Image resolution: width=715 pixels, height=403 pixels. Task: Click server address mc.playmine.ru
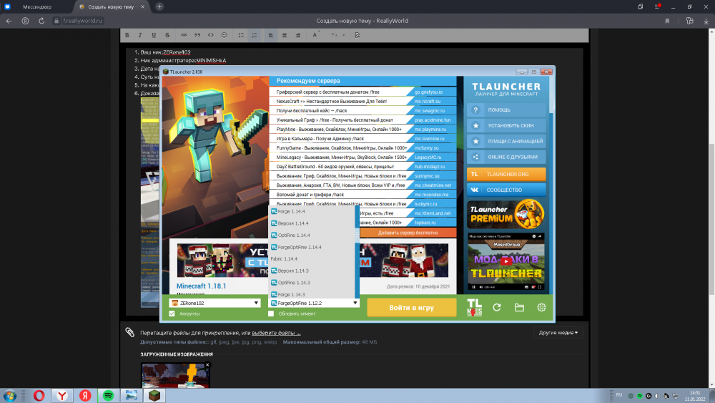tap(430, 130)
